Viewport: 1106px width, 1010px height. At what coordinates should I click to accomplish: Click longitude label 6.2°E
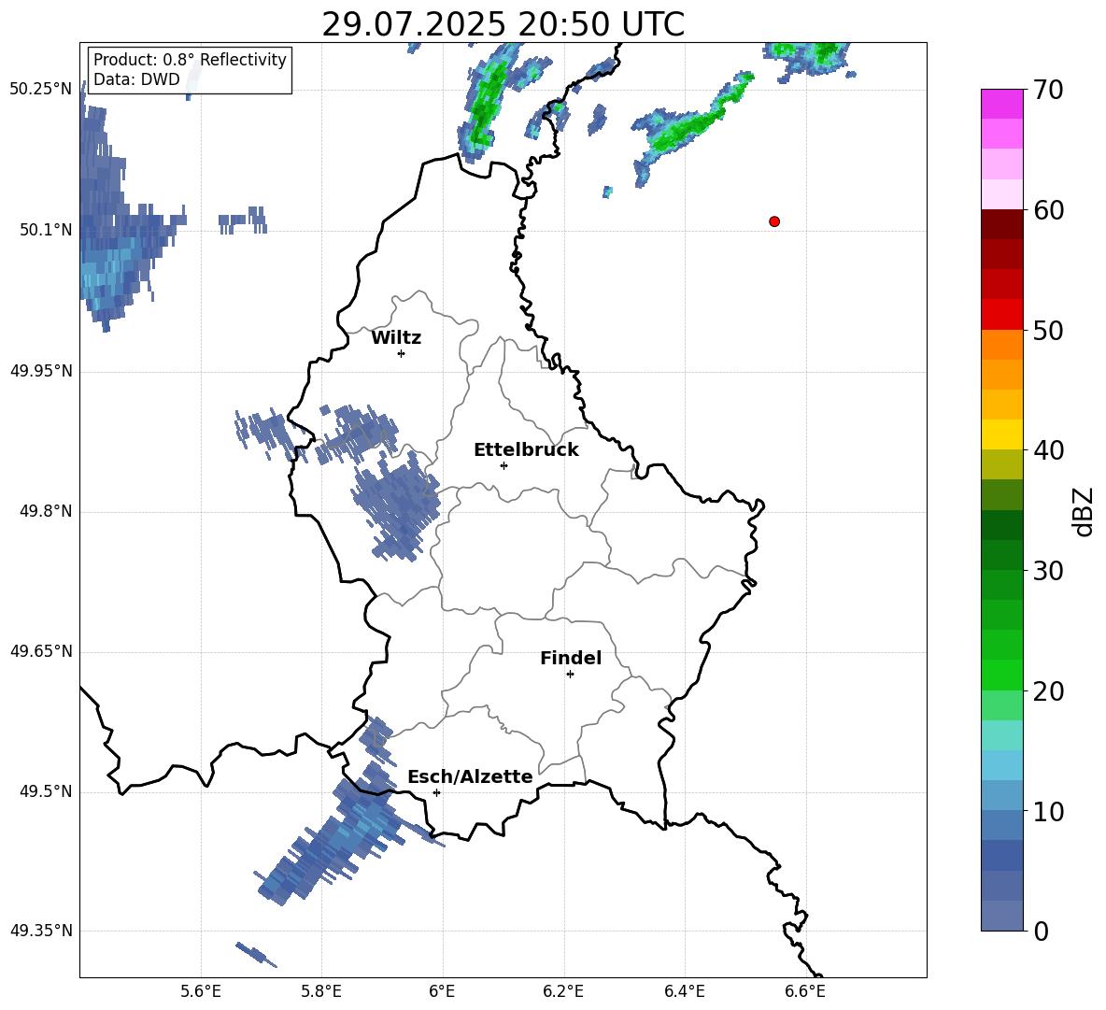[x=563, y=991]
